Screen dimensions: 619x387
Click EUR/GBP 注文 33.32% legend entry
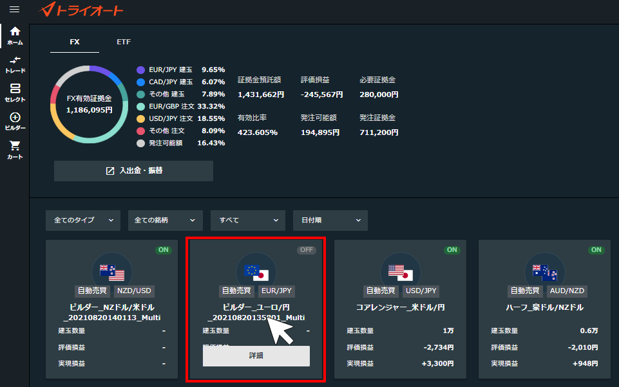181,107
